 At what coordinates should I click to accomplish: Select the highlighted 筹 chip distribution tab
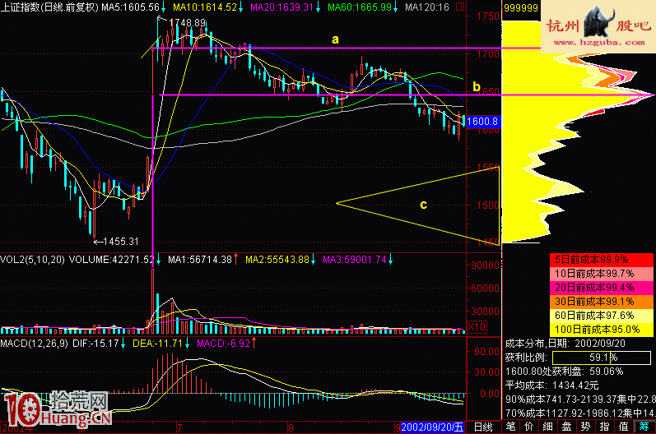point(644,427)
